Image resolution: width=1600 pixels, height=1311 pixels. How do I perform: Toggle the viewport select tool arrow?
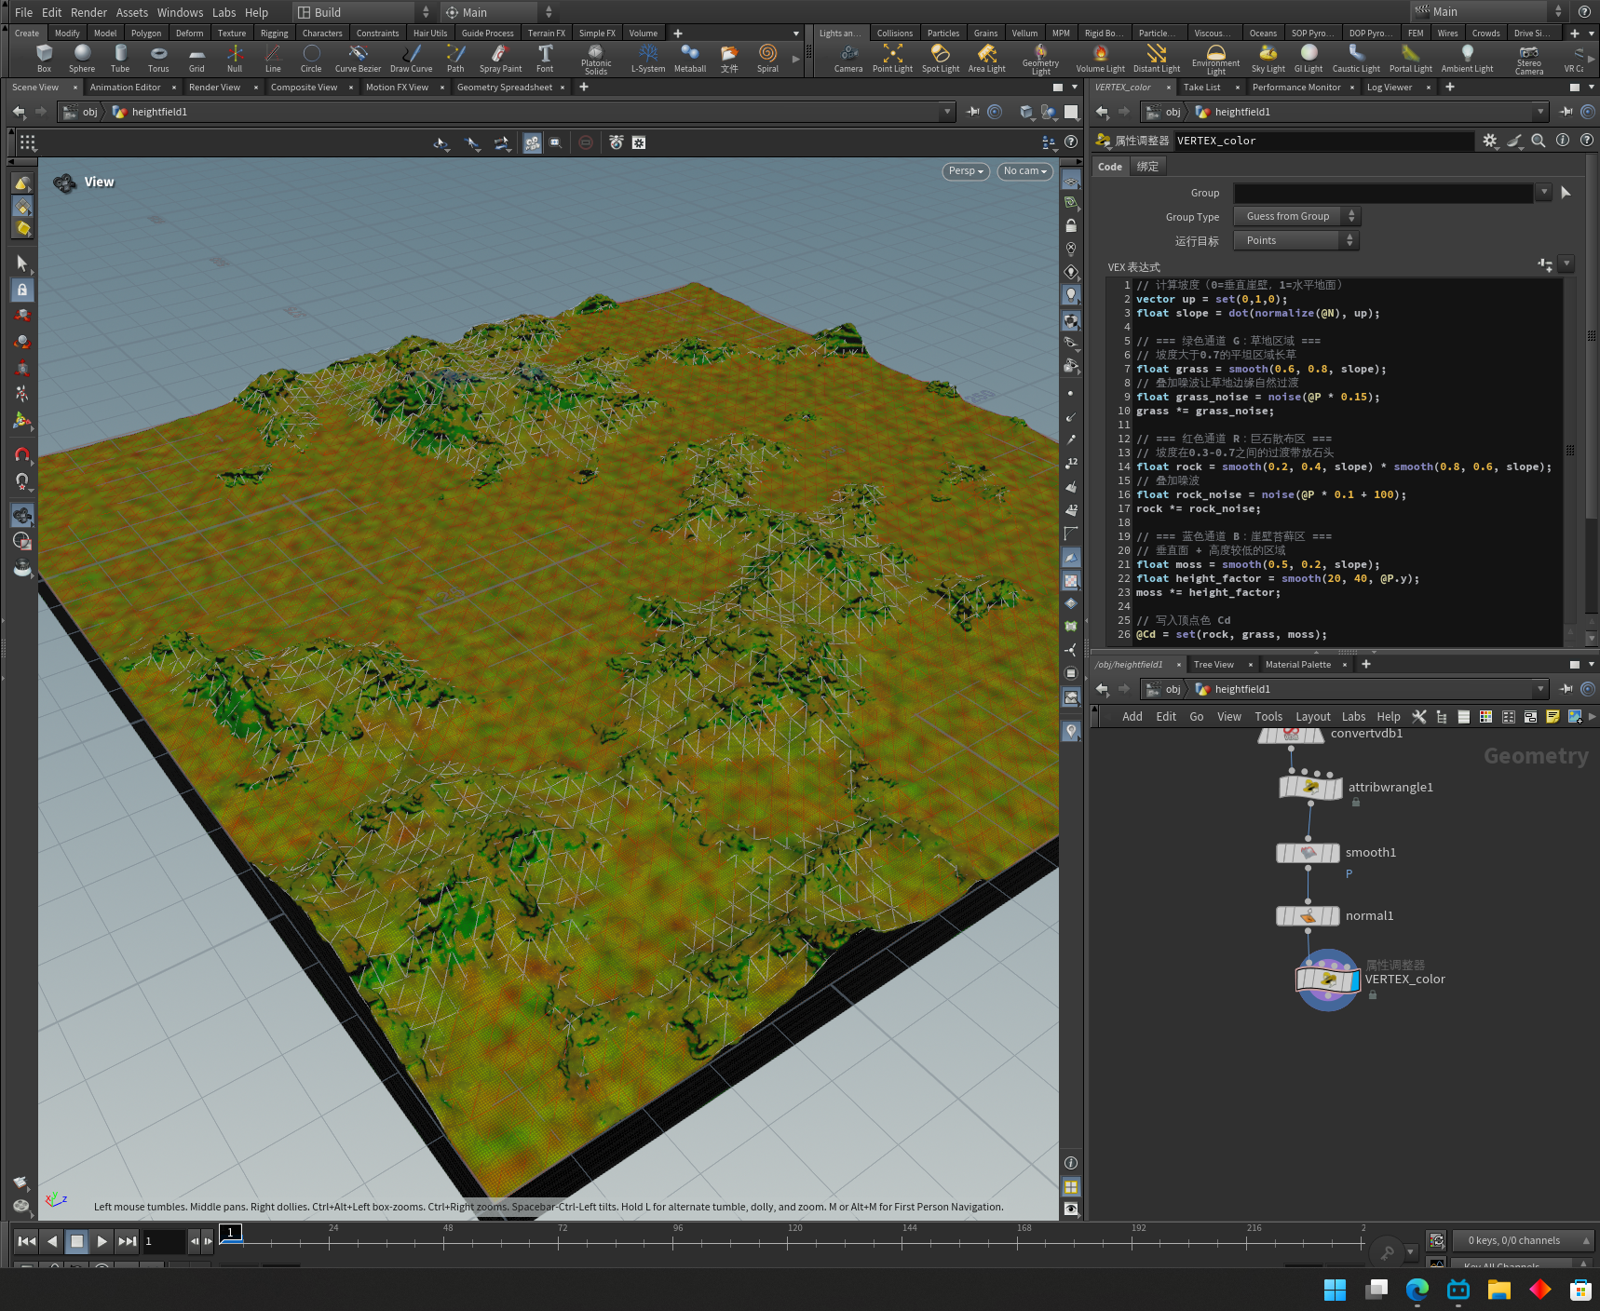[22, 264]
